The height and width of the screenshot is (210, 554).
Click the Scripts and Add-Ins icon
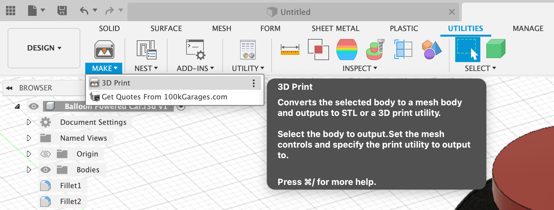196,50
